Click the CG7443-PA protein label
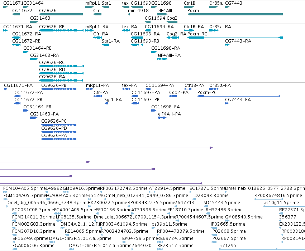Image resolution: width=305 pixels, height=251 pixels. (238, 100)
